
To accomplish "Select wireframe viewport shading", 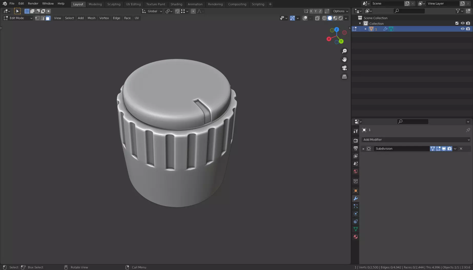I will point(324,18).
